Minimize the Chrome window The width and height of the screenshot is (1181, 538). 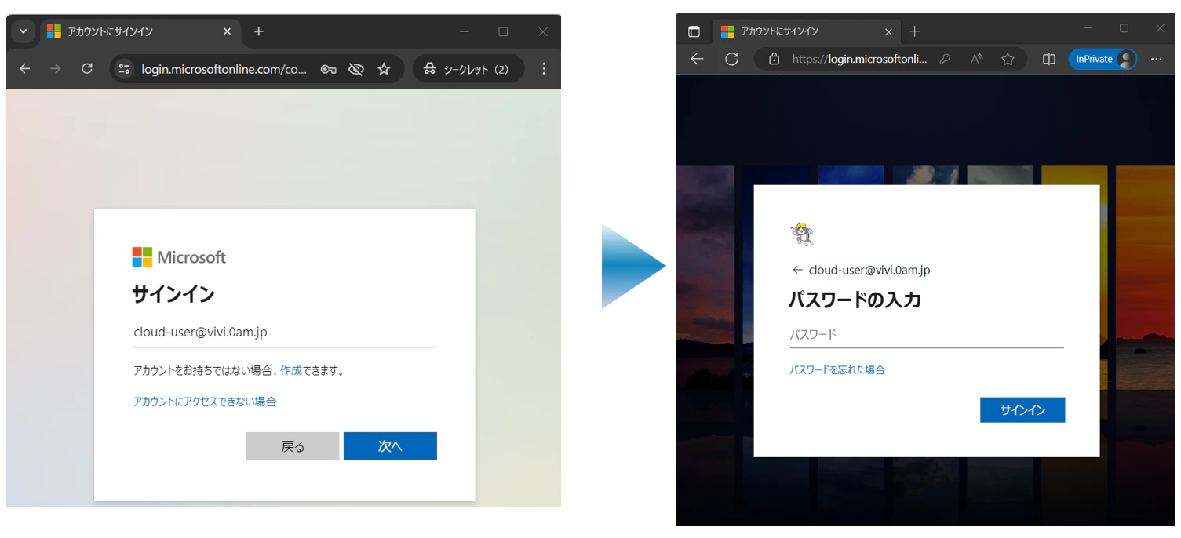[464, 31]
